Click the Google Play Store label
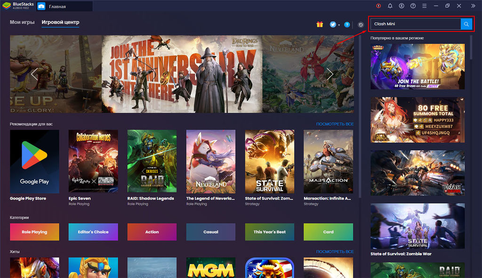The height and width of the screenshot is (278, 482). click(28, 199)
